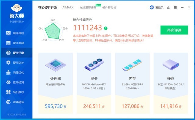Open 游戏精选 in the sidebar

16,102
